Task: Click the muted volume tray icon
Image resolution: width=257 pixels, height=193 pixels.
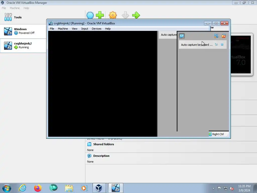Action: (232, 188)
